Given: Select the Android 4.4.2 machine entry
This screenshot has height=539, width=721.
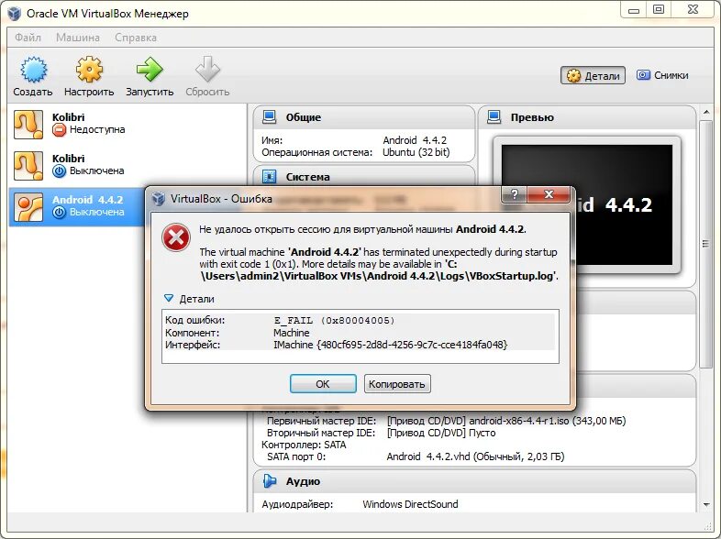Looking at the screenshot, I should 78,206.
